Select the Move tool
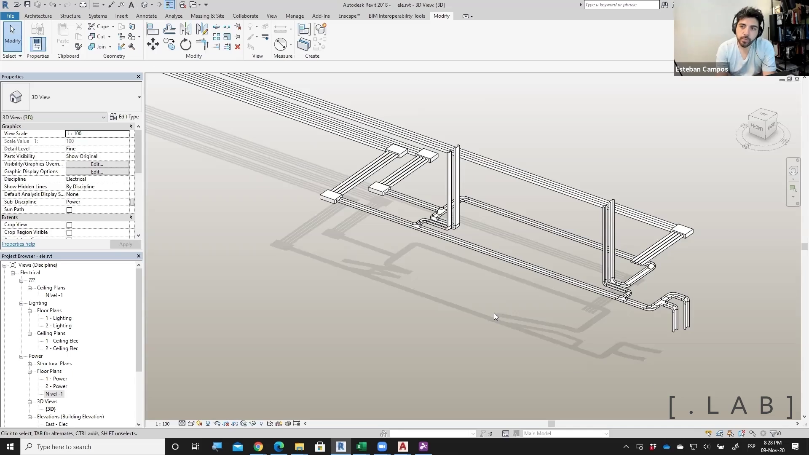The width and height of the screenshot is (809, 455). pyautogui.click(x=153, y=44)
